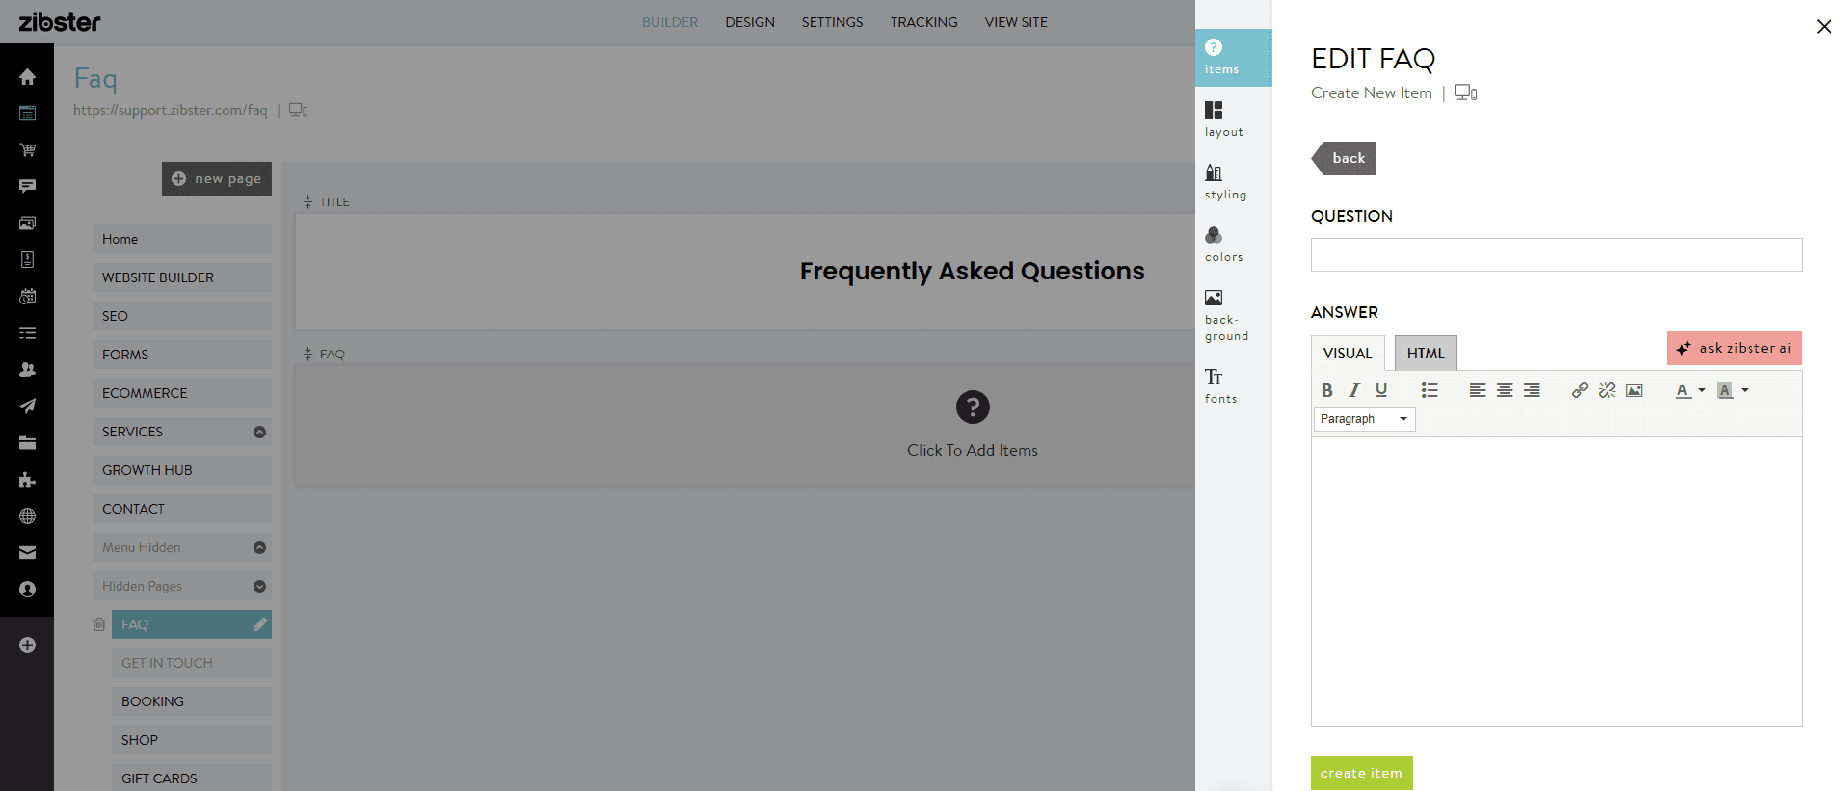Image resolution: width=1844 pixels, height=791 pixels.
Task: Click VIEW SITE in top menu
Action: (1015, 22)
